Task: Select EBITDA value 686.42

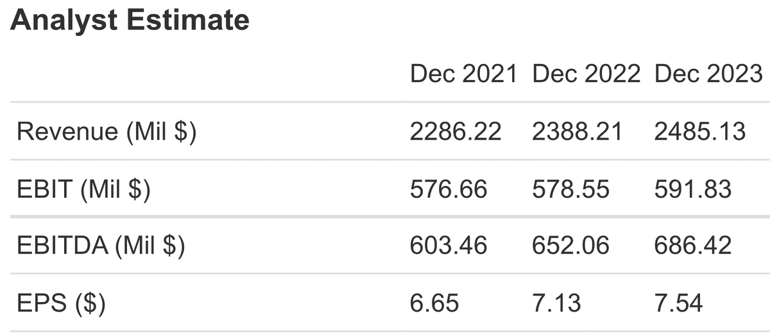Action: 692,246
